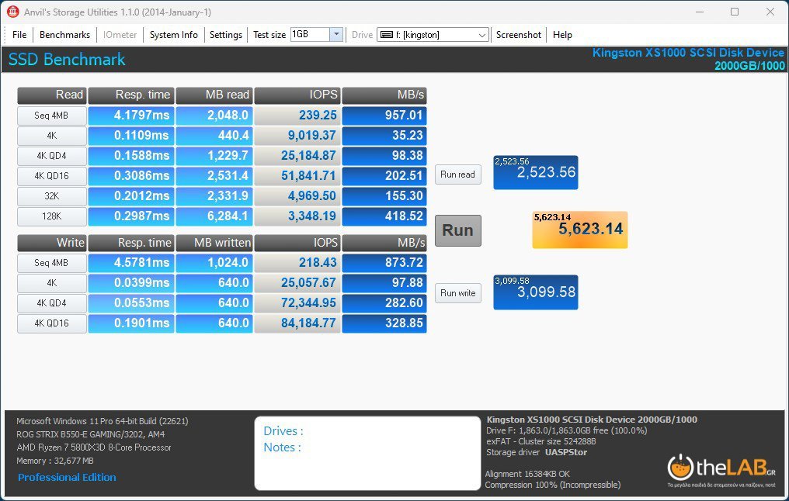Maximize the Anvil's Storage Utilities window
Image resolution: width=789 pixels, height=501 pixels.
tap(735, 12)
